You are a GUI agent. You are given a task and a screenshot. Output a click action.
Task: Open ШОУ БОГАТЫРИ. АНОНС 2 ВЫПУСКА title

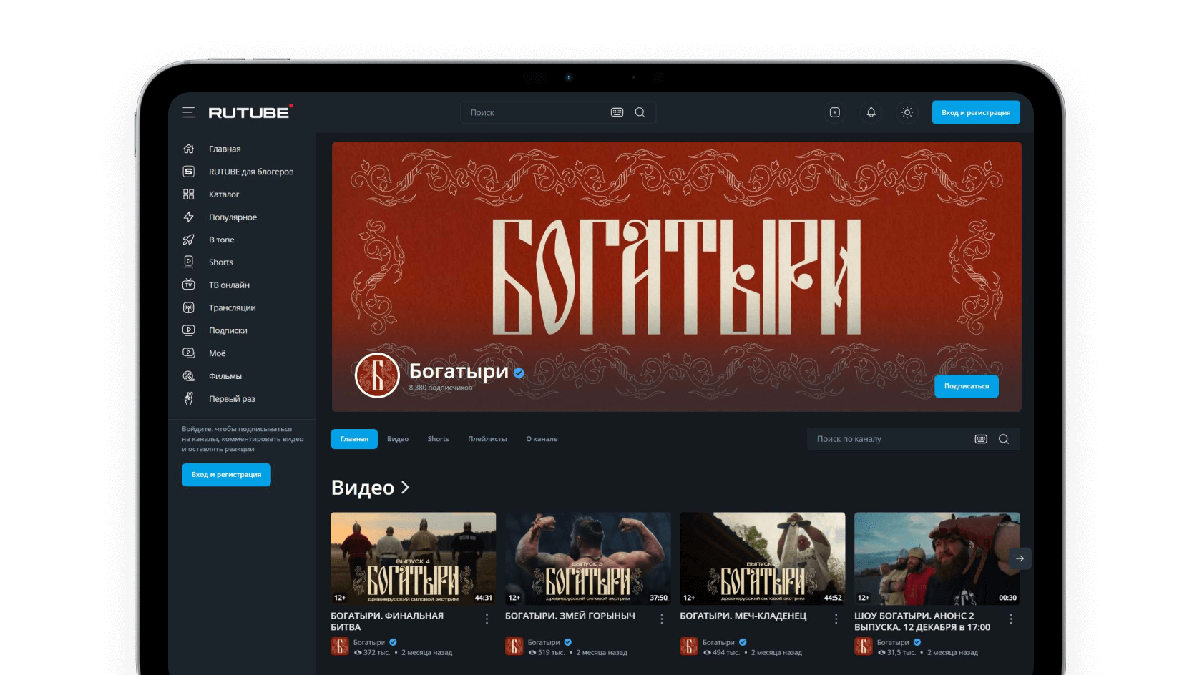pyautogui.click(x=922, y=621)
